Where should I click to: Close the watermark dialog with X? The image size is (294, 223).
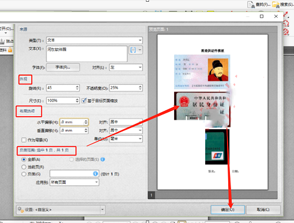[x=276, y=16]
